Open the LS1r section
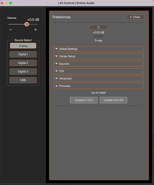Viewport: 154px width, 185px height. coord(99,71)
